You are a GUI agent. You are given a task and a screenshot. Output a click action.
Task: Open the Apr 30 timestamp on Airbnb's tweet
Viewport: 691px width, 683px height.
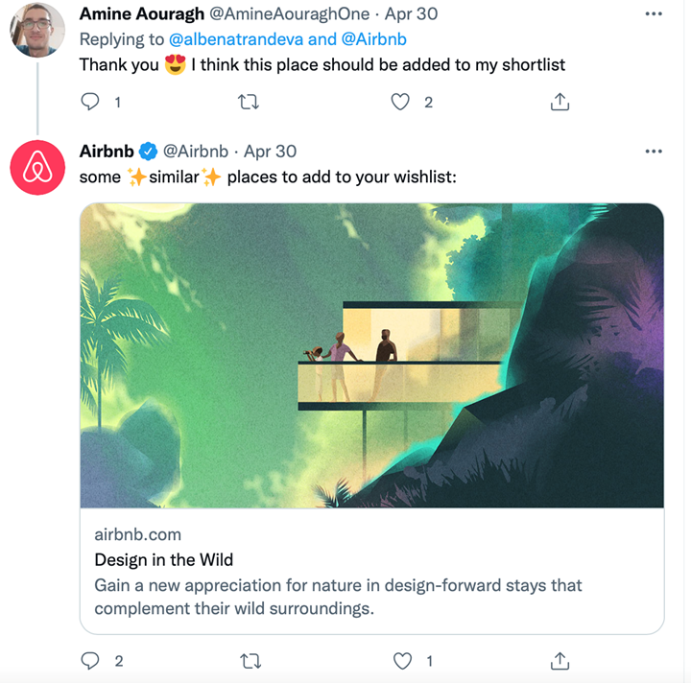click(x=271, y=152)
